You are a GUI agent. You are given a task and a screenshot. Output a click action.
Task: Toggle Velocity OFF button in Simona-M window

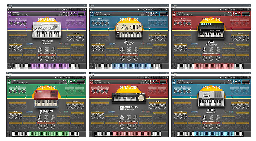pyautogui.click(x=129, y=118)
